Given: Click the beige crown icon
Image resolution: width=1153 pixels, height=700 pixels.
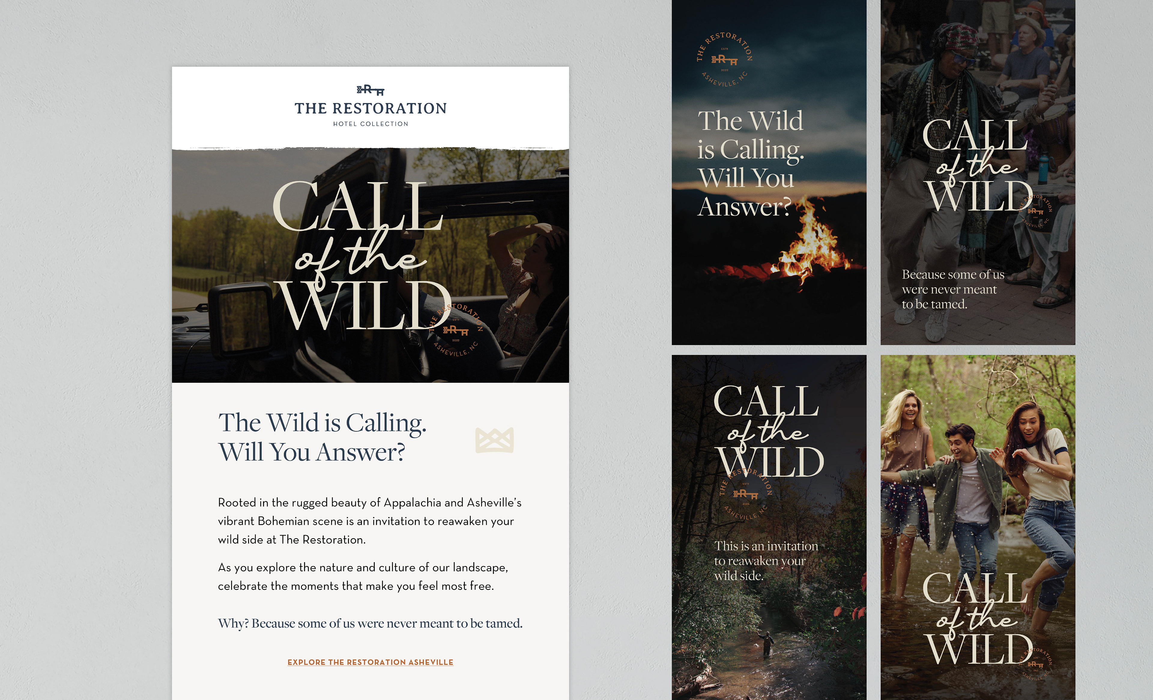Looking at the screenshot, I should pyautogui.click(x=495, y=440).
